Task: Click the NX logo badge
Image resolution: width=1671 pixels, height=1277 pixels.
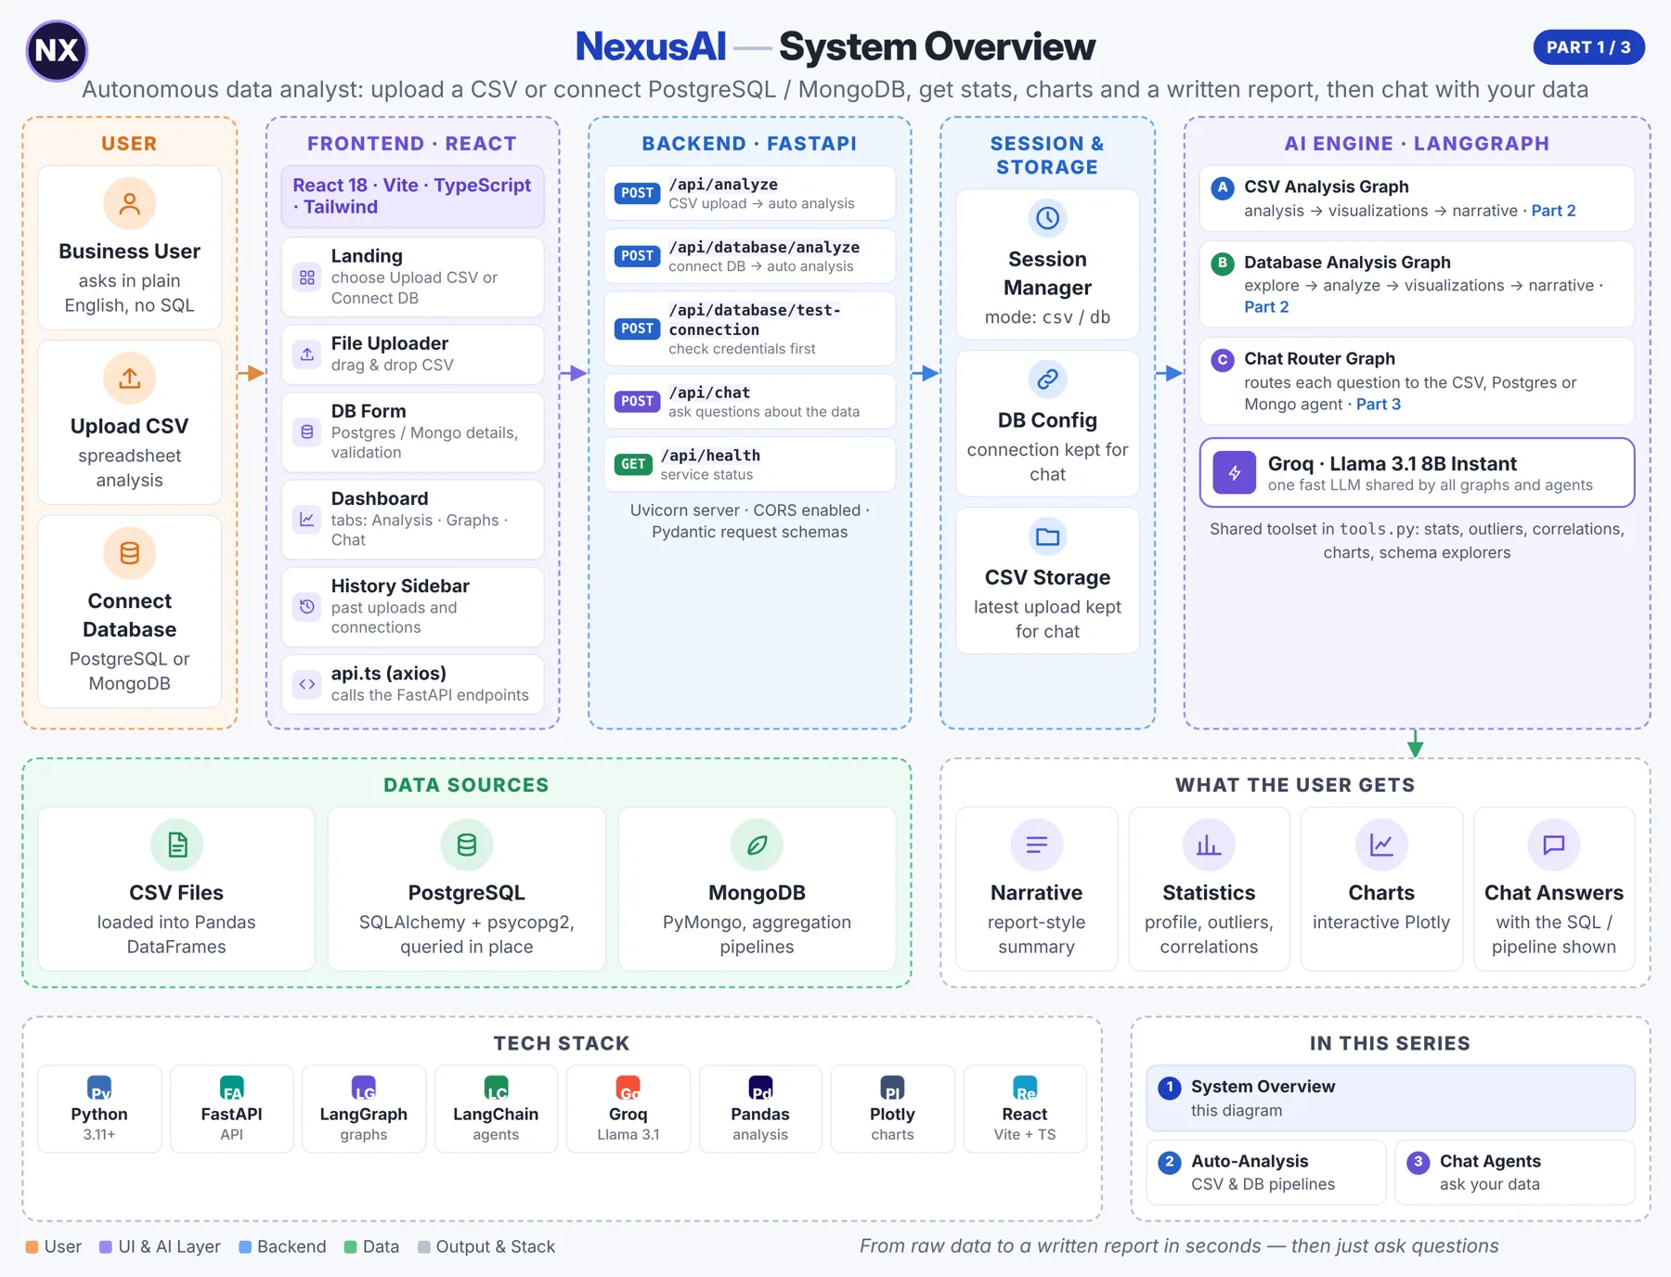Action: click(x=57, y=50)
